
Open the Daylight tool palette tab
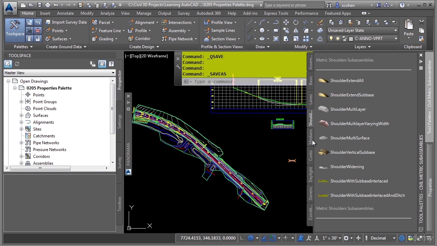[x=310, y=174]
